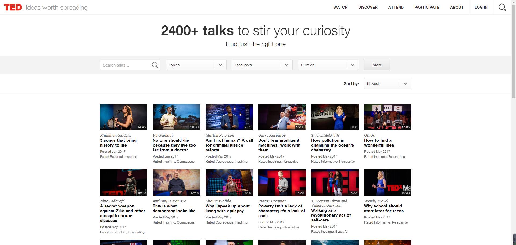Click 'This is what democracy looks like' title
Screen dimensions: 516x245
pyautogui.click(x=174, y=209)
